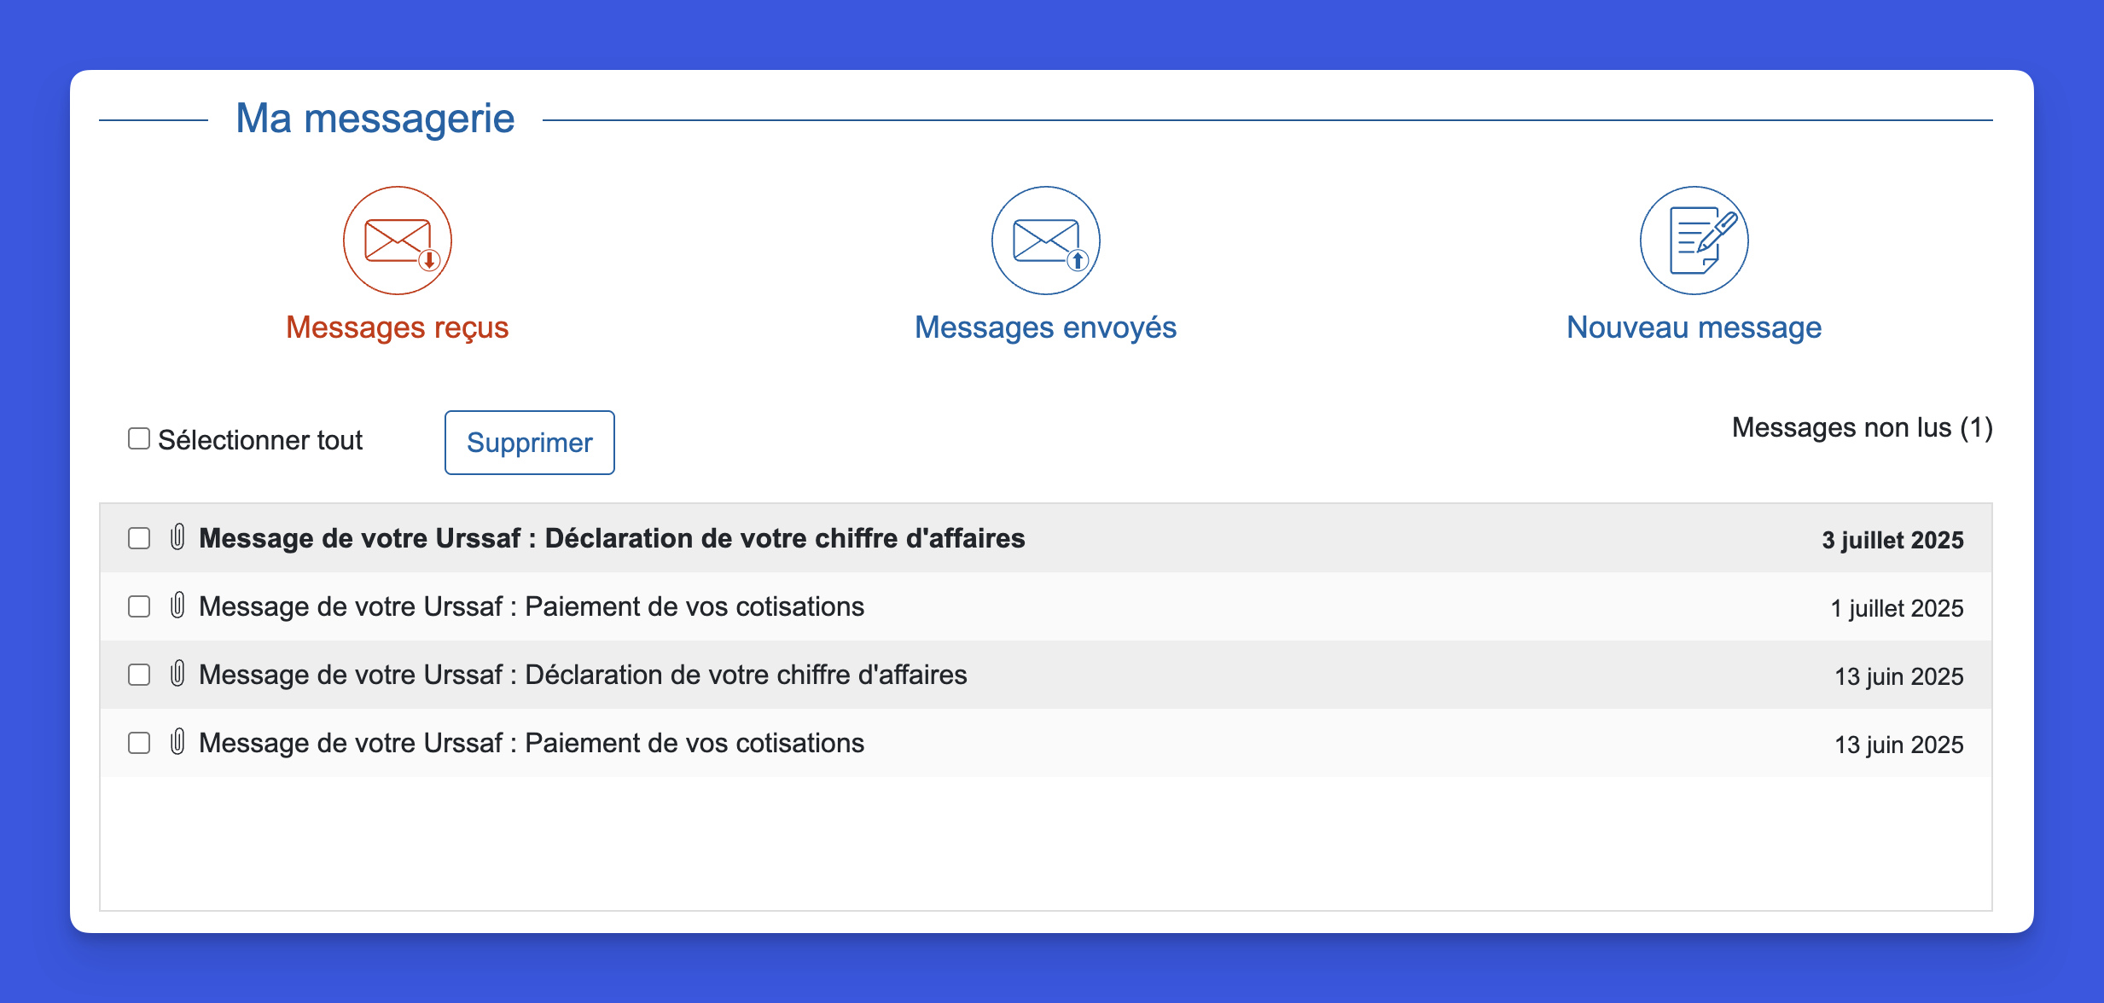The height and width of the screenshot is (1003, 2104).
Task: Click the Sélectionner tout label text
Action: [260, 440]
